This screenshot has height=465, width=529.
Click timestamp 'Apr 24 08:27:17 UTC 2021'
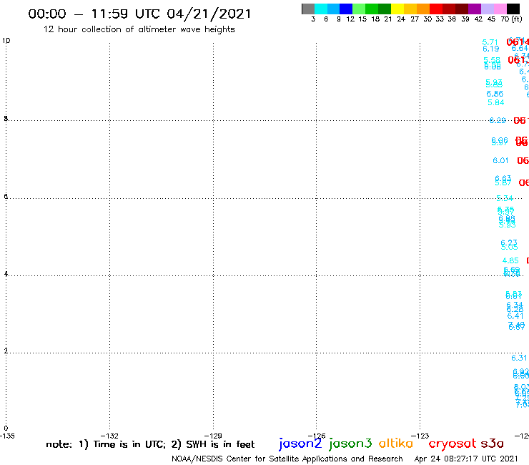pos(466,459)
